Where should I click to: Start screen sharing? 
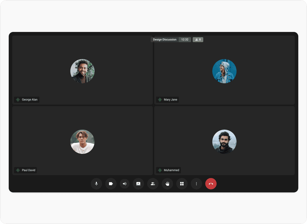pos(138,184)
